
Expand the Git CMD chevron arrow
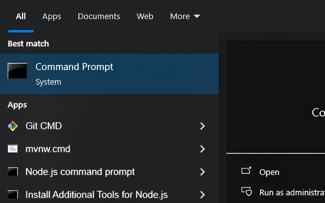tap(202, 126)
